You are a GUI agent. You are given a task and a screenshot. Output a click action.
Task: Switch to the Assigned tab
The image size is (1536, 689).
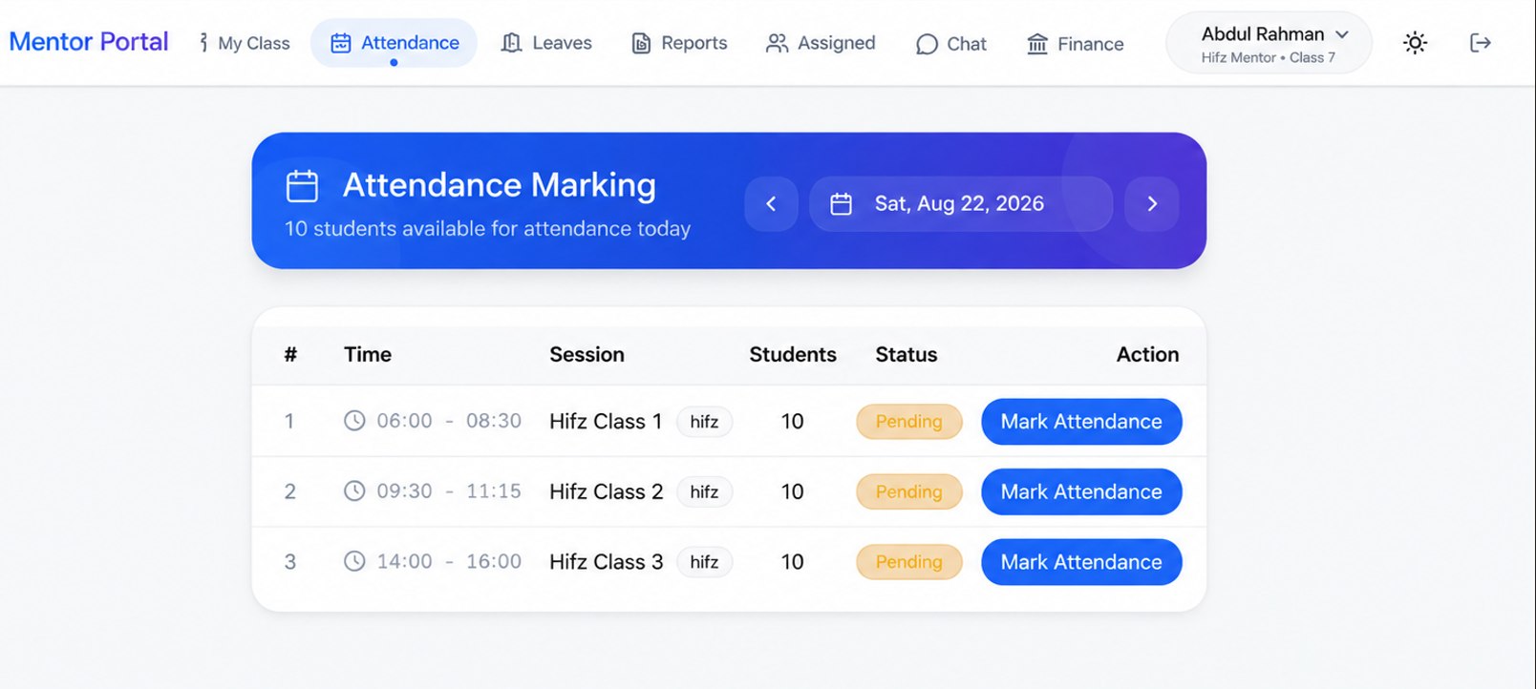[x=821, y=43]
